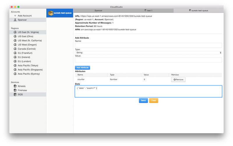The width and height of the screenshot is (233, 146).
Task: Select the Spencer account user icon
Action: [15, 20]
